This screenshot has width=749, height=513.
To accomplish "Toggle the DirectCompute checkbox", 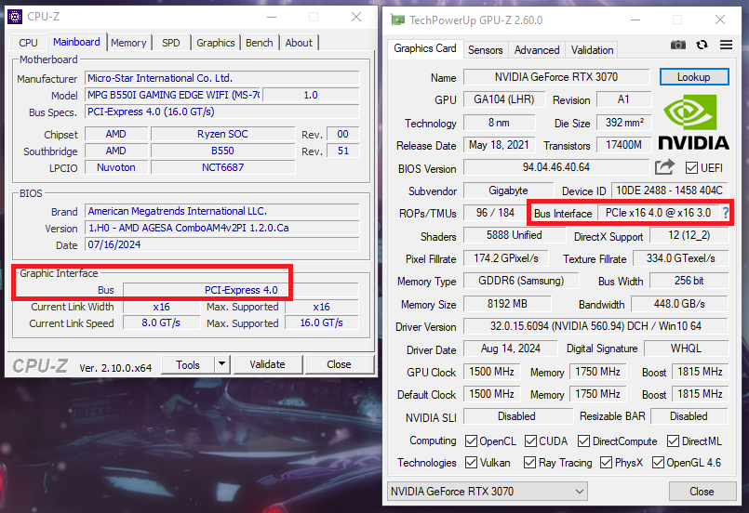I will point(583,441).
